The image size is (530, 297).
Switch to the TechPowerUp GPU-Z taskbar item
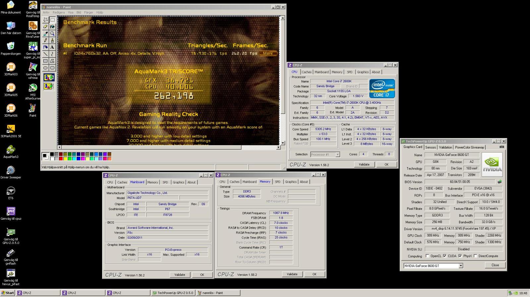click(x=173, y=293)
